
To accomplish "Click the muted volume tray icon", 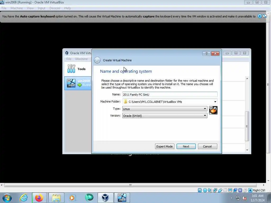I will 244,198.
